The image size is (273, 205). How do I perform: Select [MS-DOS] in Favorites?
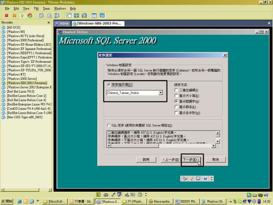coord(14,27)
